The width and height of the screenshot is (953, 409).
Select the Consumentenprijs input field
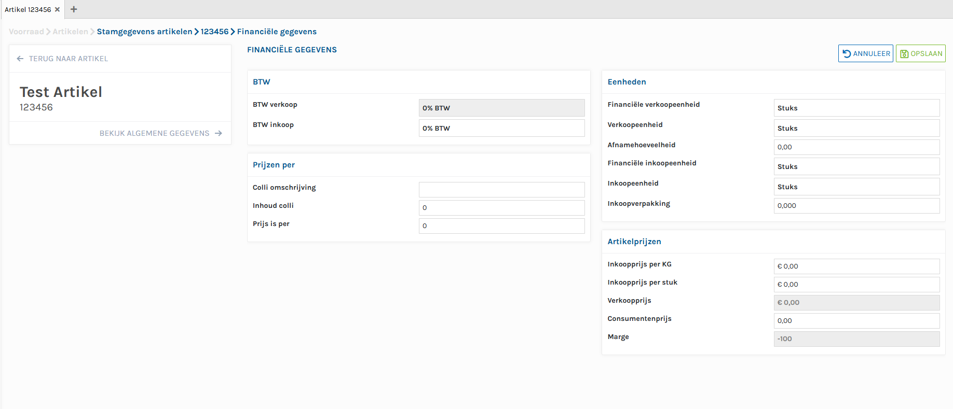coord(856,320)
